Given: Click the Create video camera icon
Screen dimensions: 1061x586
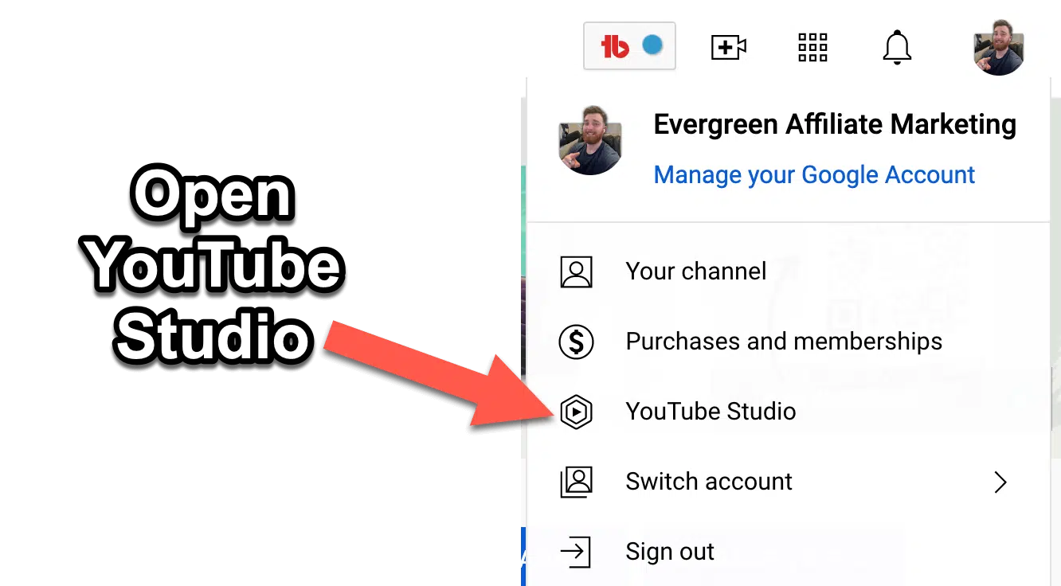Looking at the screenshot, I should pos(728,47).
